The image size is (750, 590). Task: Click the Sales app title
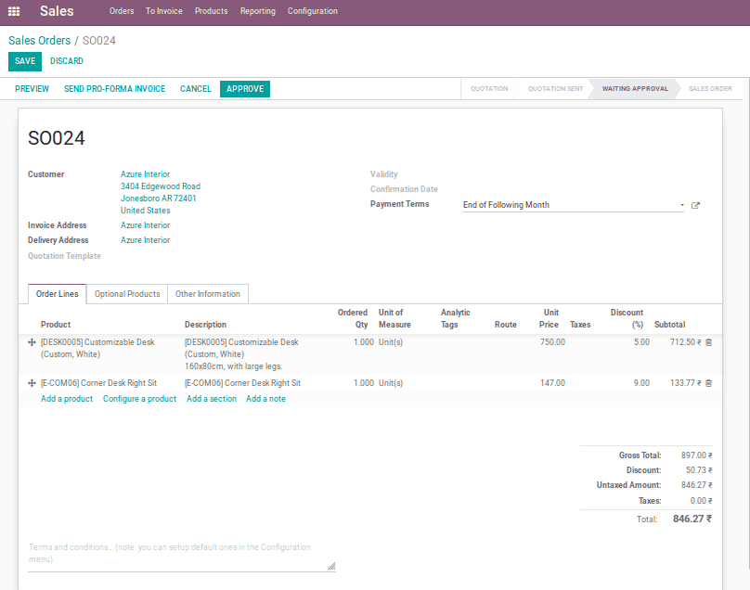57,11
